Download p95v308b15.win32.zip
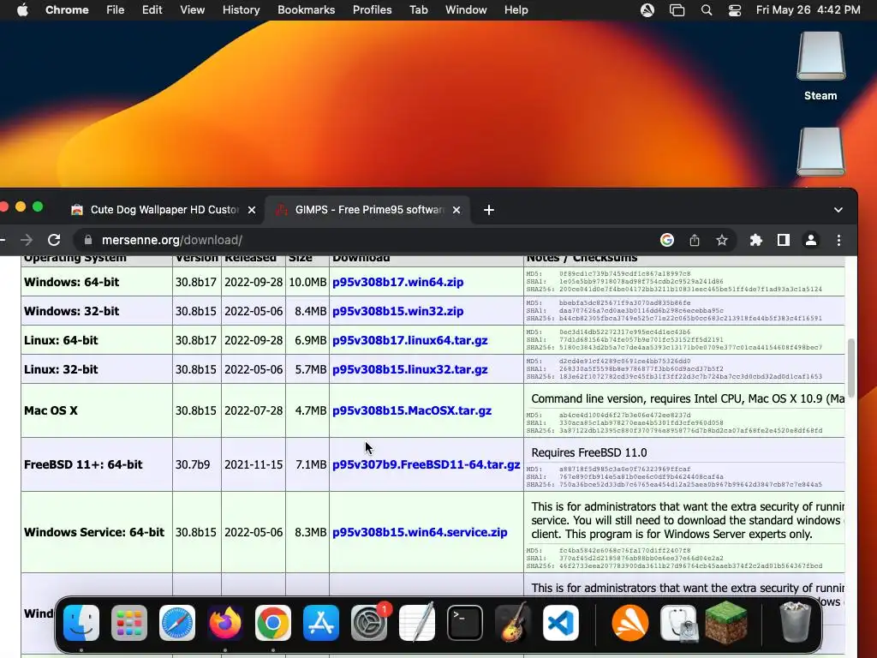The width and height of the screenshot is (877, 658). click(397, 311)
